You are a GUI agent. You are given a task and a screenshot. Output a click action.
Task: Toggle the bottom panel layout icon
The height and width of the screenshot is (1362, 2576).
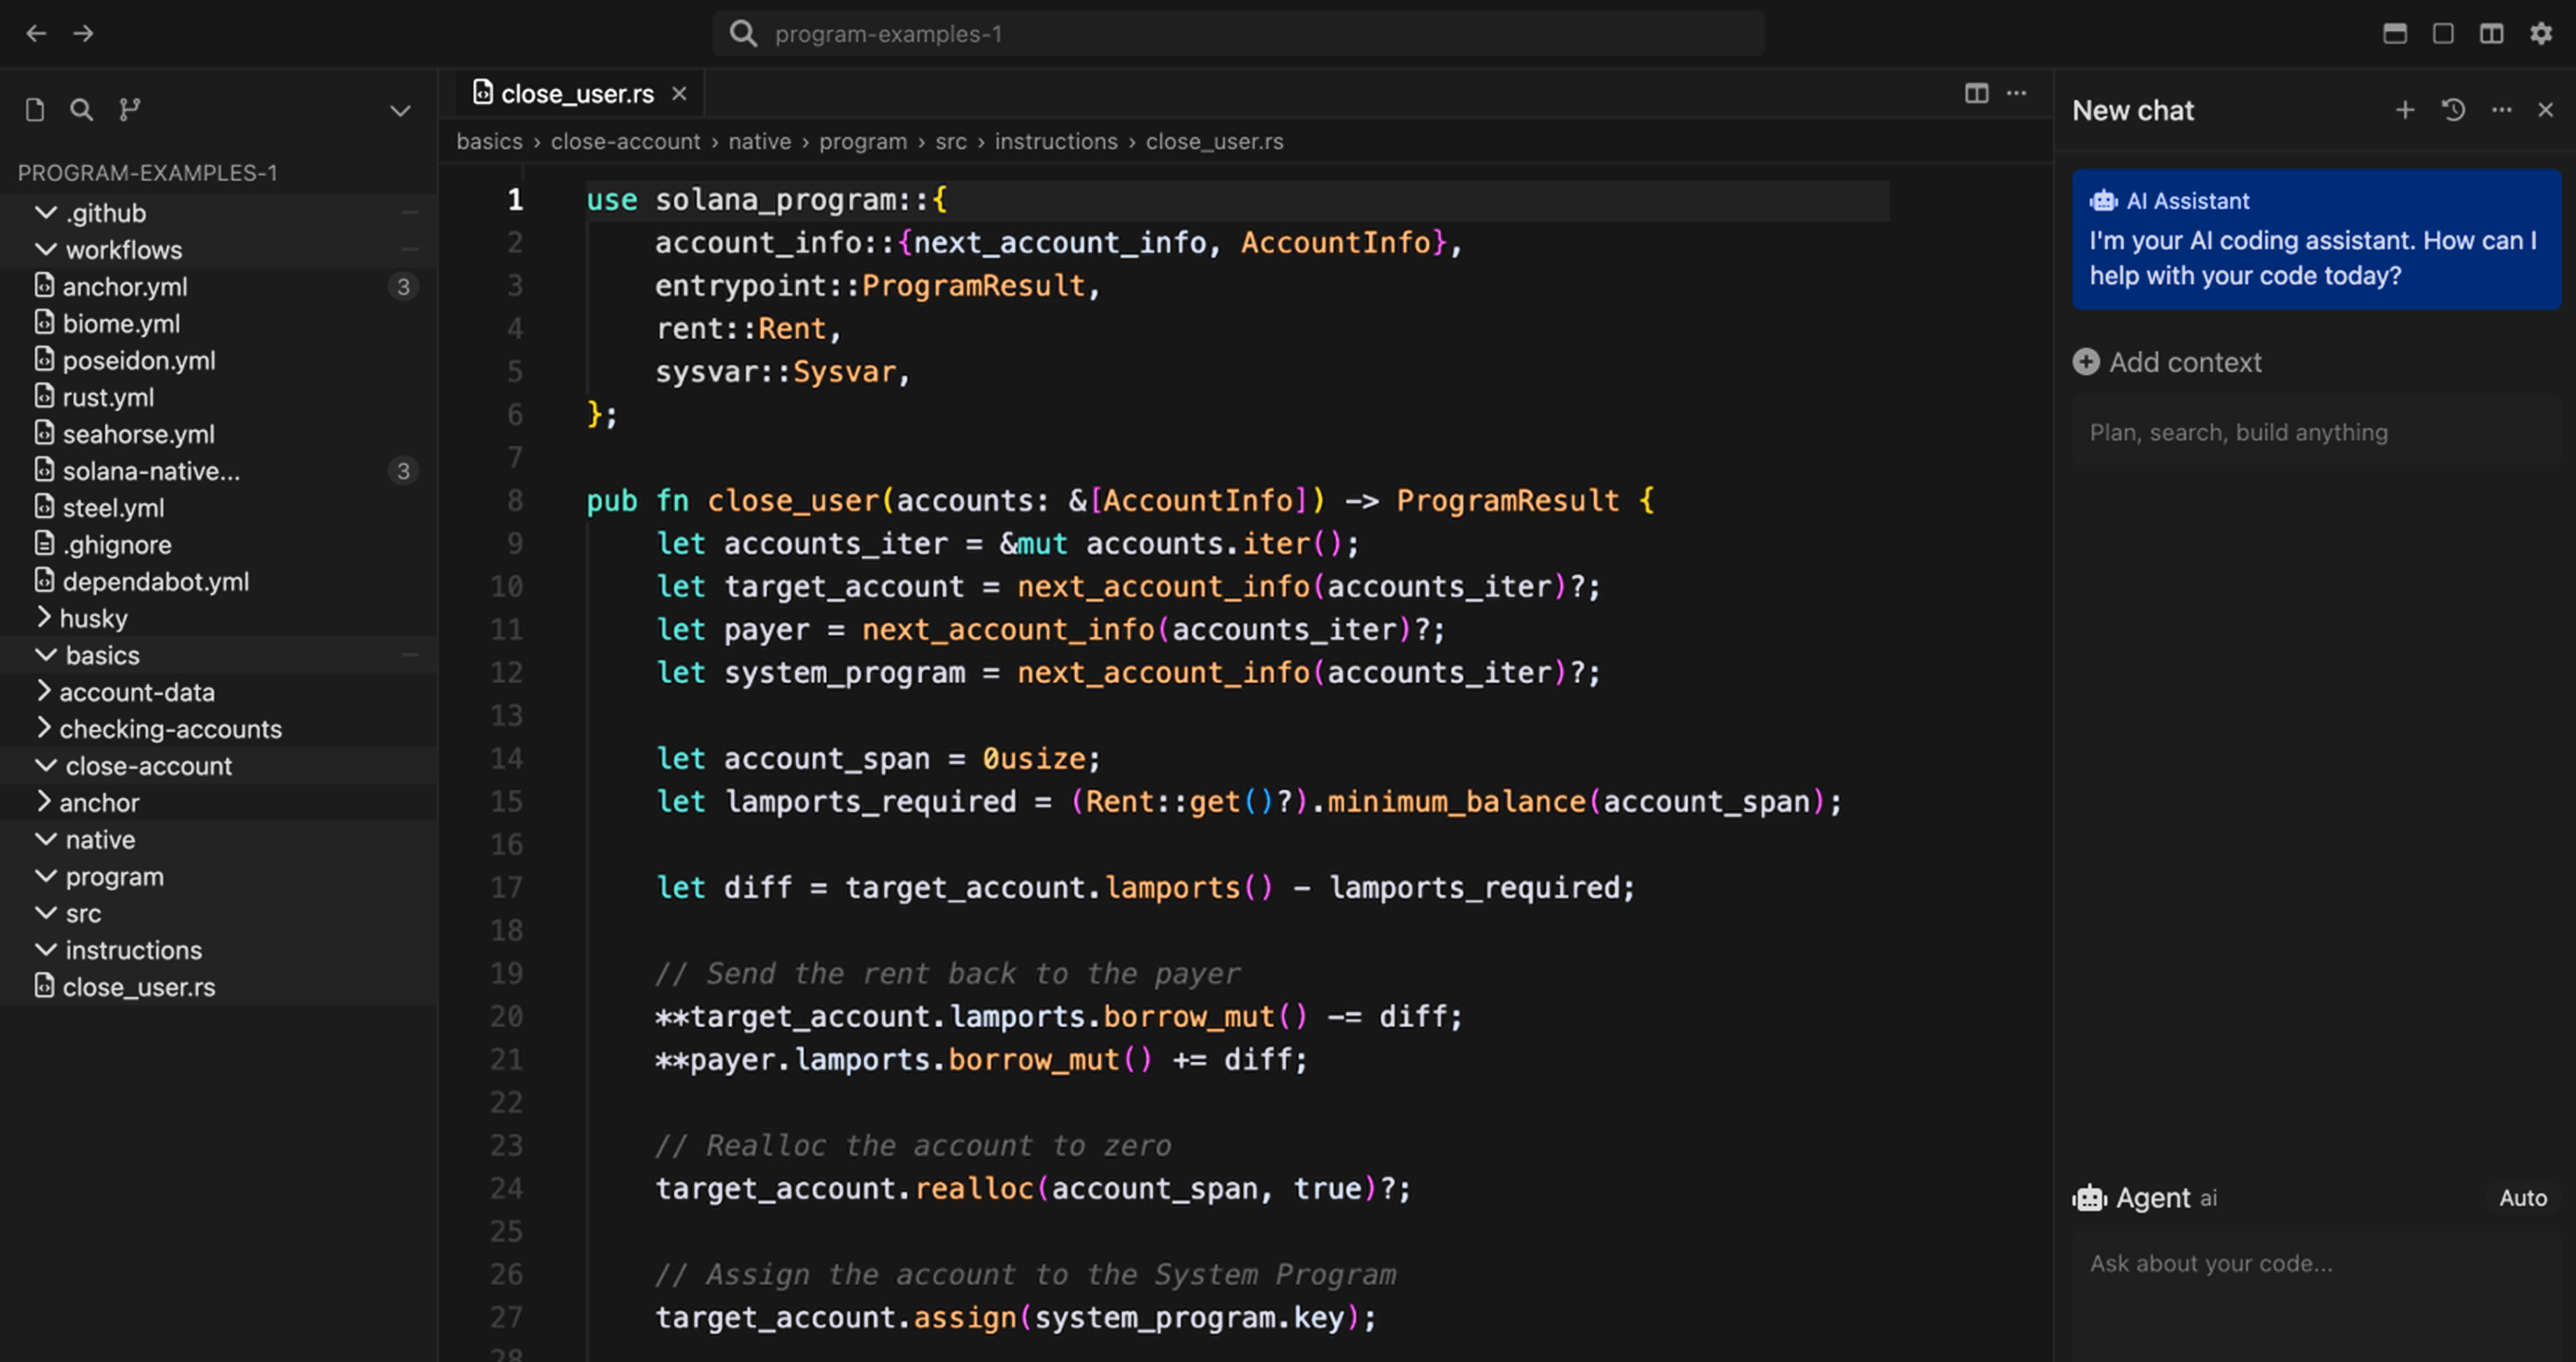2394,34
